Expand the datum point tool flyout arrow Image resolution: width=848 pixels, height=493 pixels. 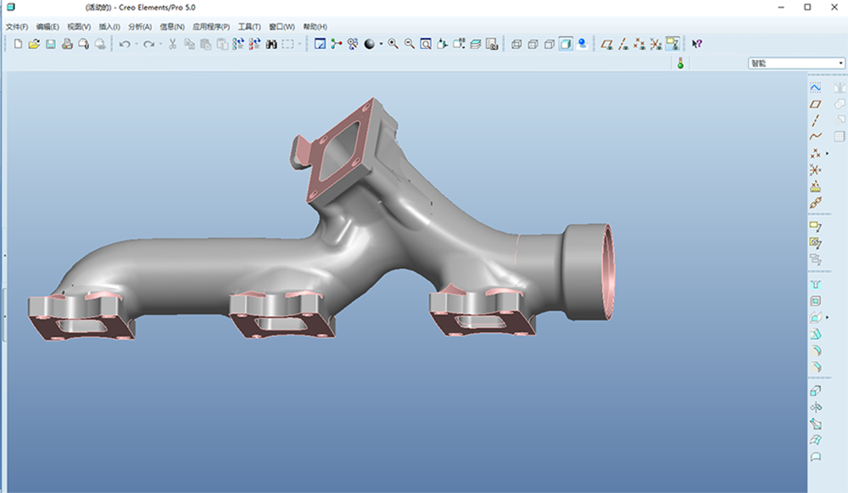828,153
